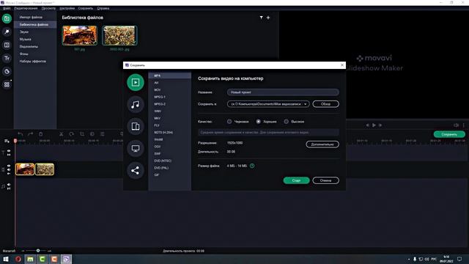Open the save for devices export option
The width and height of the screenshot is (469, 264).
coord(136,126)
